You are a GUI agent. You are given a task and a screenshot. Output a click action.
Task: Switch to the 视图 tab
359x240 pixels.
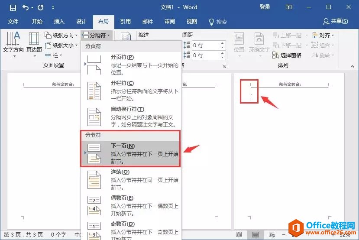pos(192,22)
